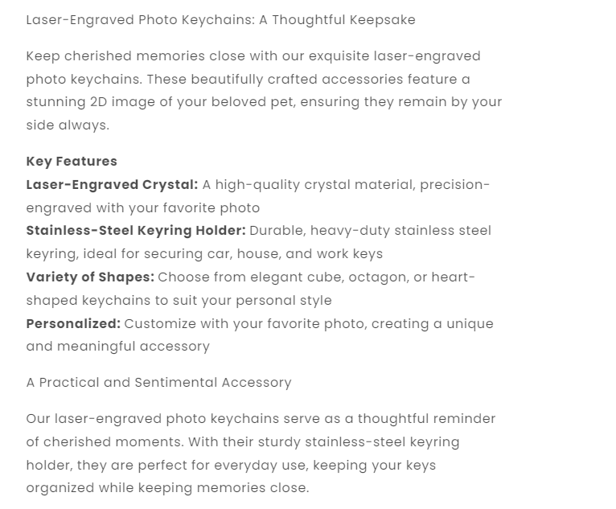Click the text "shaped keychains to suit your personal style"
The image size is (616, 509).
click(x=179, y=301)
